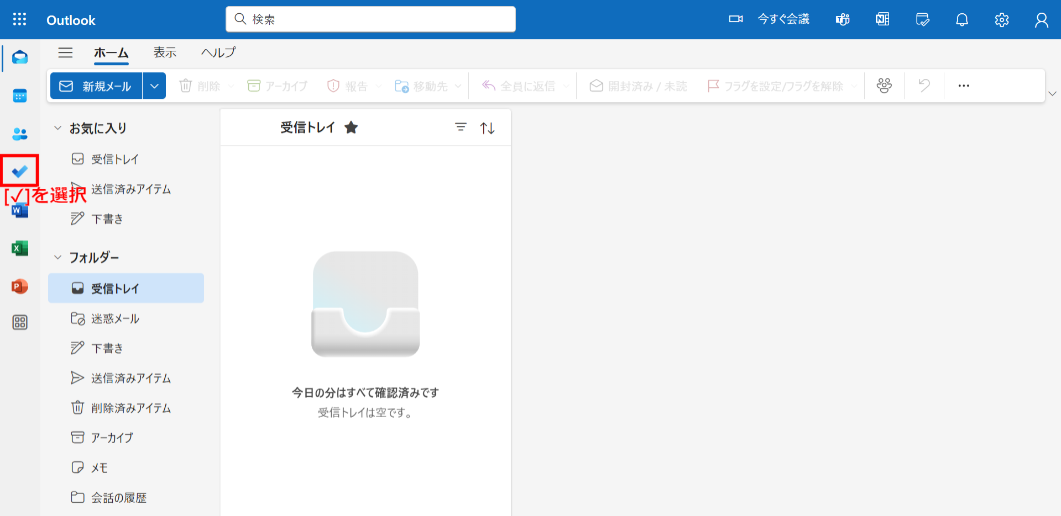Toggle the favorite star on 受信トレイ
1061x516 pixels.
pos(352,127)
